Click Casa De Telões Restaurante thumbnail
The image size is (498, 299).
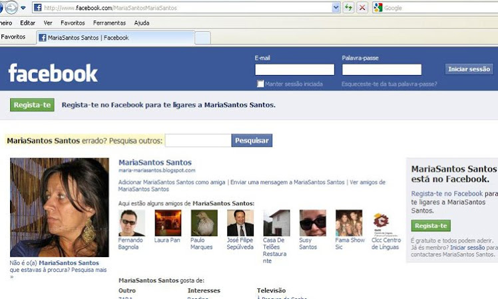tap(276, 223)
